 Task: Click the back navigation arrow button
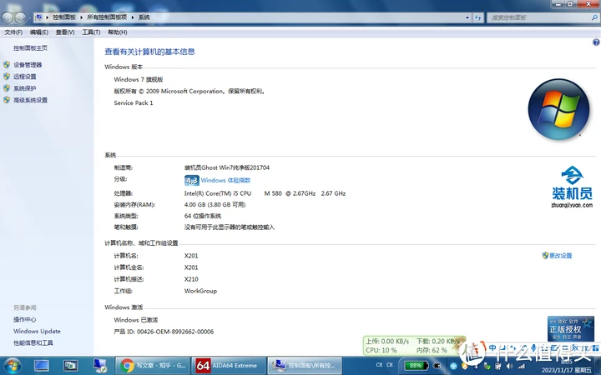click(7, 17)
